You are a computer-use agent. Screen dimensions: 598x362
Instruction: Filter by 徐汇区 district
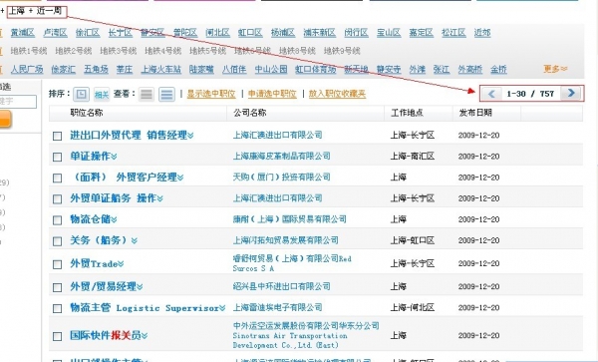coord(88,33)
